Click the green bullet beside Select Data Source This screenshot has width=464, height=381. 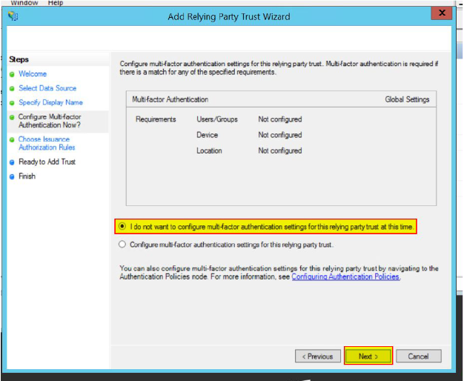(x=12, y=88)
